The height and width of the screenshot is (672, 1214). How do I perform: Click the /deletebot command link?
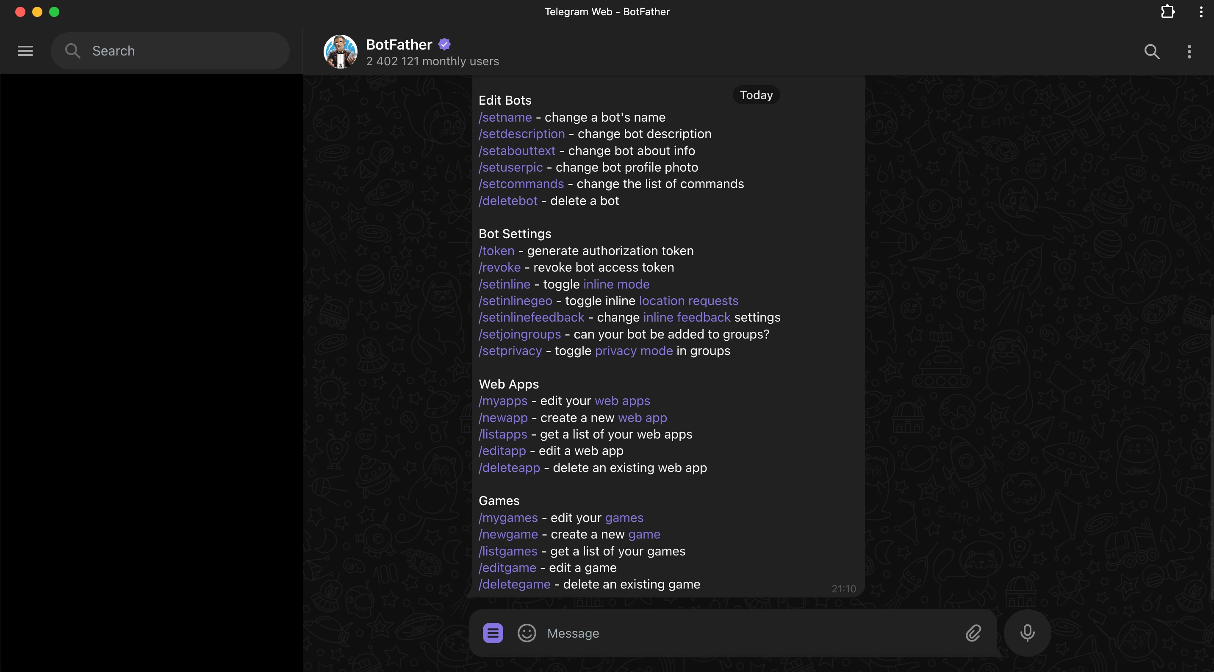[507, 201]
